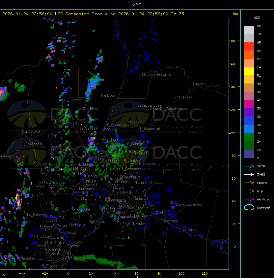
Task: Click the magenta eb+bip arrow in legend
Action: (x=249, y=199)
